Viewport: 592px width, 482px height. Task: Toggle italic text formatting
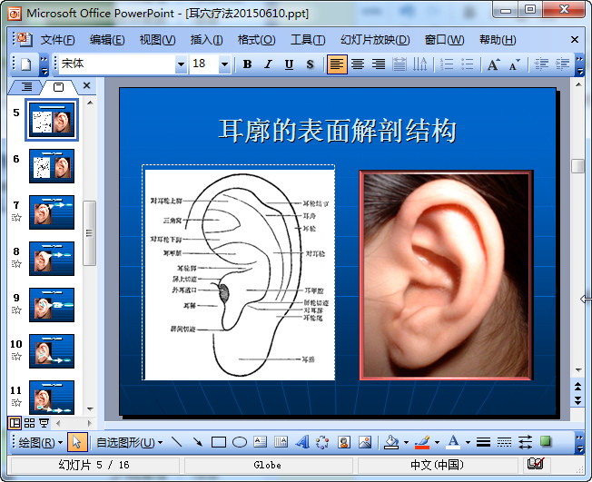pyautogui.click(x=268, y=64)
